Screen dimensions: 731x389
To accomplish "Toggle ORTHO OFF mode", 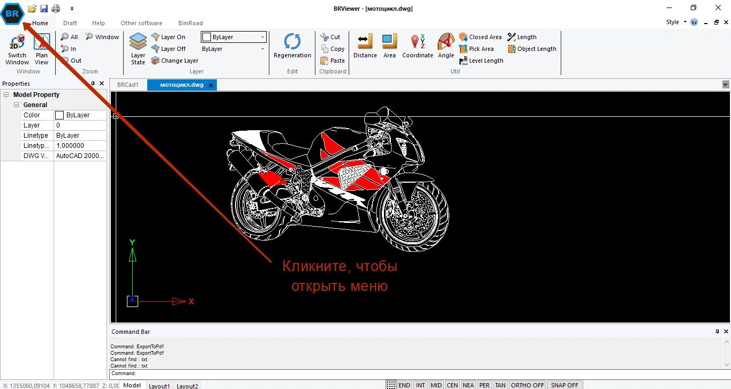I will coord(527,385).
